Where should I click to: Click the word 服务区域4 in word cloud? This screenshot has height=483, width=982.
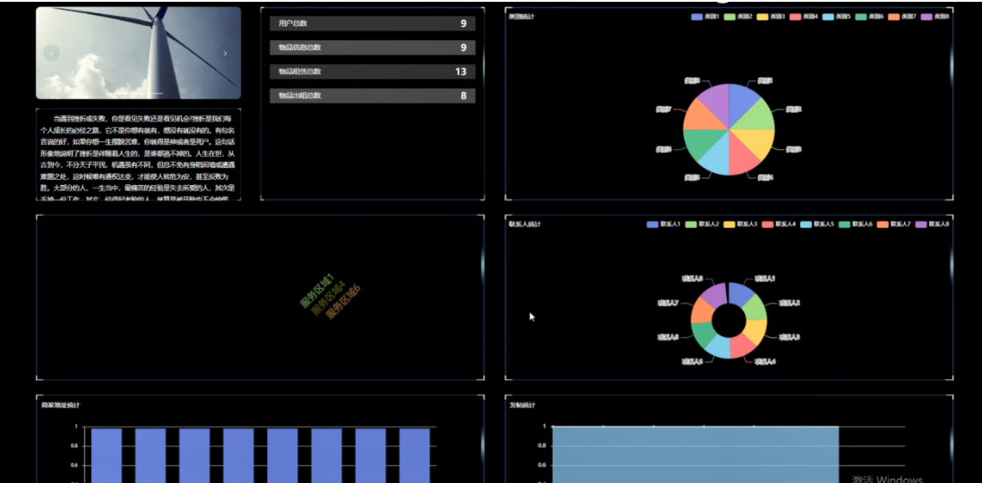(x=328, y=298)
